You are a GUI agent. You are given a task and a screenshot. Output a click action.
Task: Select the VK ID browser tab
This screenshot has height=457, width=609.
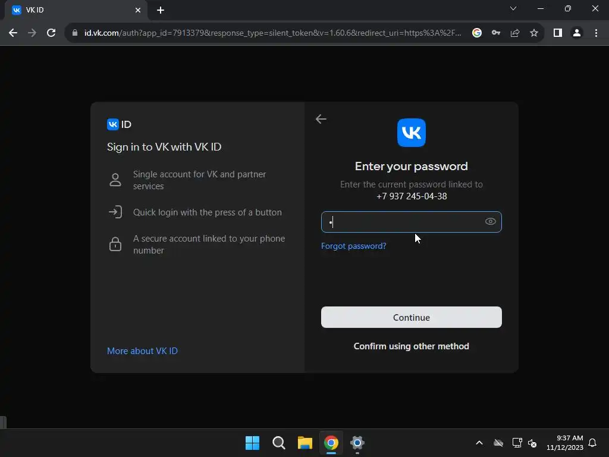(76, 10)
